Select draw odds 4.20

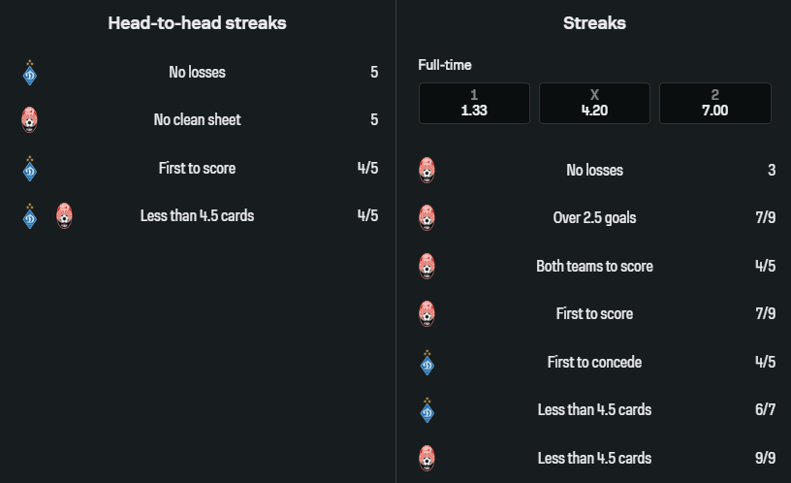tap(594, 103)
